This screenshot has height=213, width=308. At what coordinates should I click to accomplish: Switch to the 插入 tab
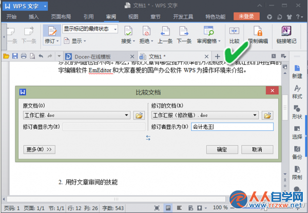(33, 17)
